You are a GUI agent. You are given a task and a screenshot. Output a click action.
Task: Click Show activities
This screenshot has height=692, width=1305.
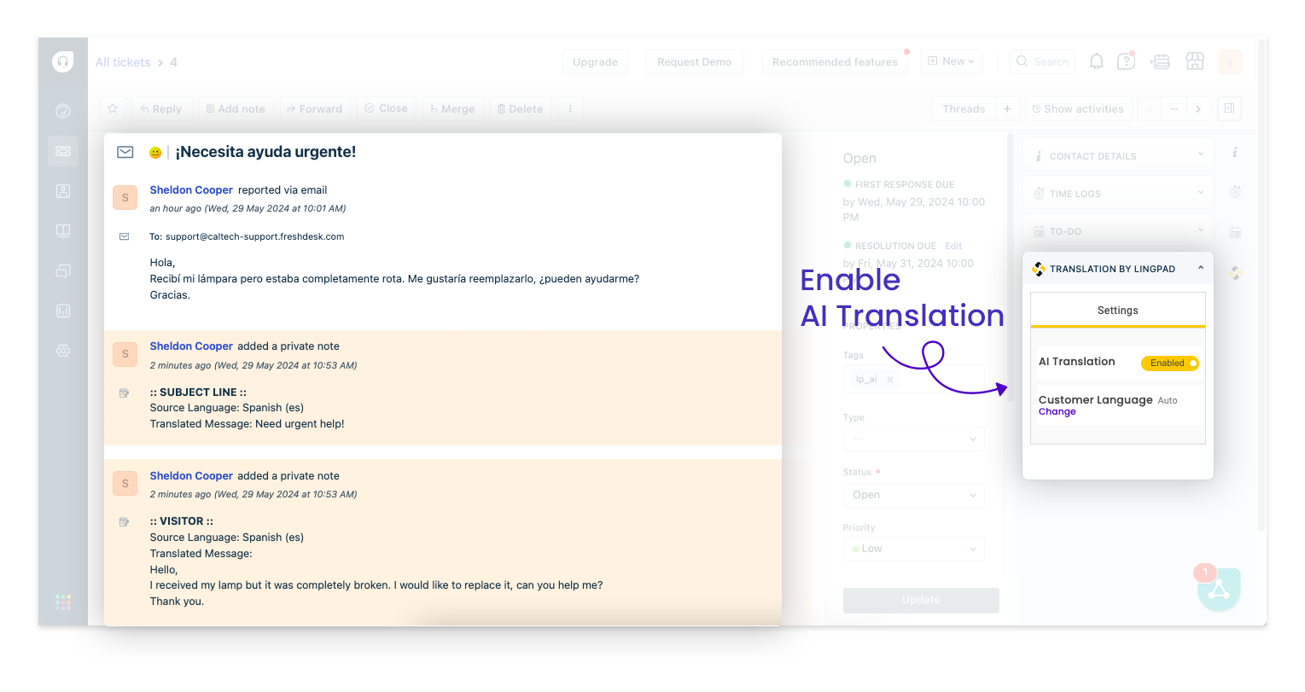coord(1079,109)
